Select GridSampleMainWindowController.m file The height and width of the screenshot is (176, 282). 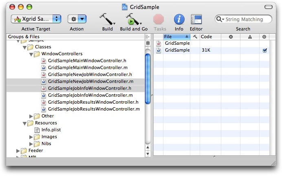pyautogui.click(x=88, y=67)
